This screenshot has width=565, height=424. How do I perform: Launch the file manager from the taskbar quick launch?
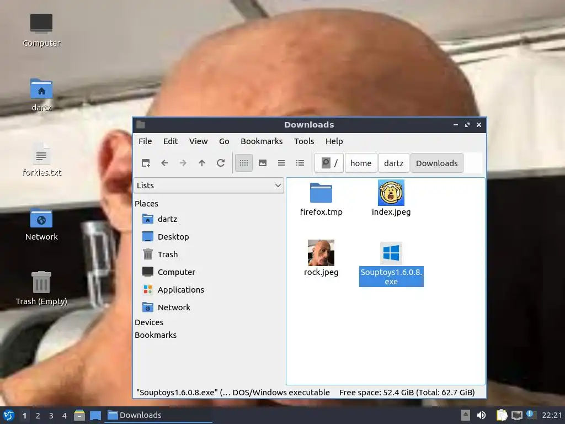(79, 415)
